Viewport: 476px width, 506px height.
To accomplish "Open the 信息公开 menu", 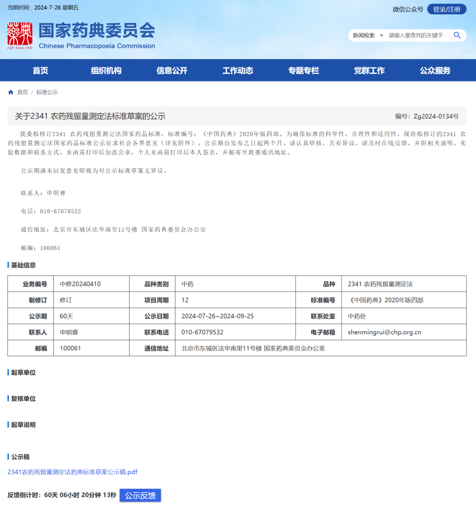I will [x=171, y=70].
